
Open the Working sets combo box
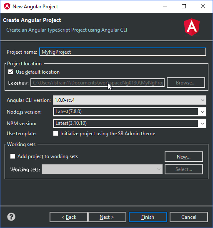coord(102,169)
